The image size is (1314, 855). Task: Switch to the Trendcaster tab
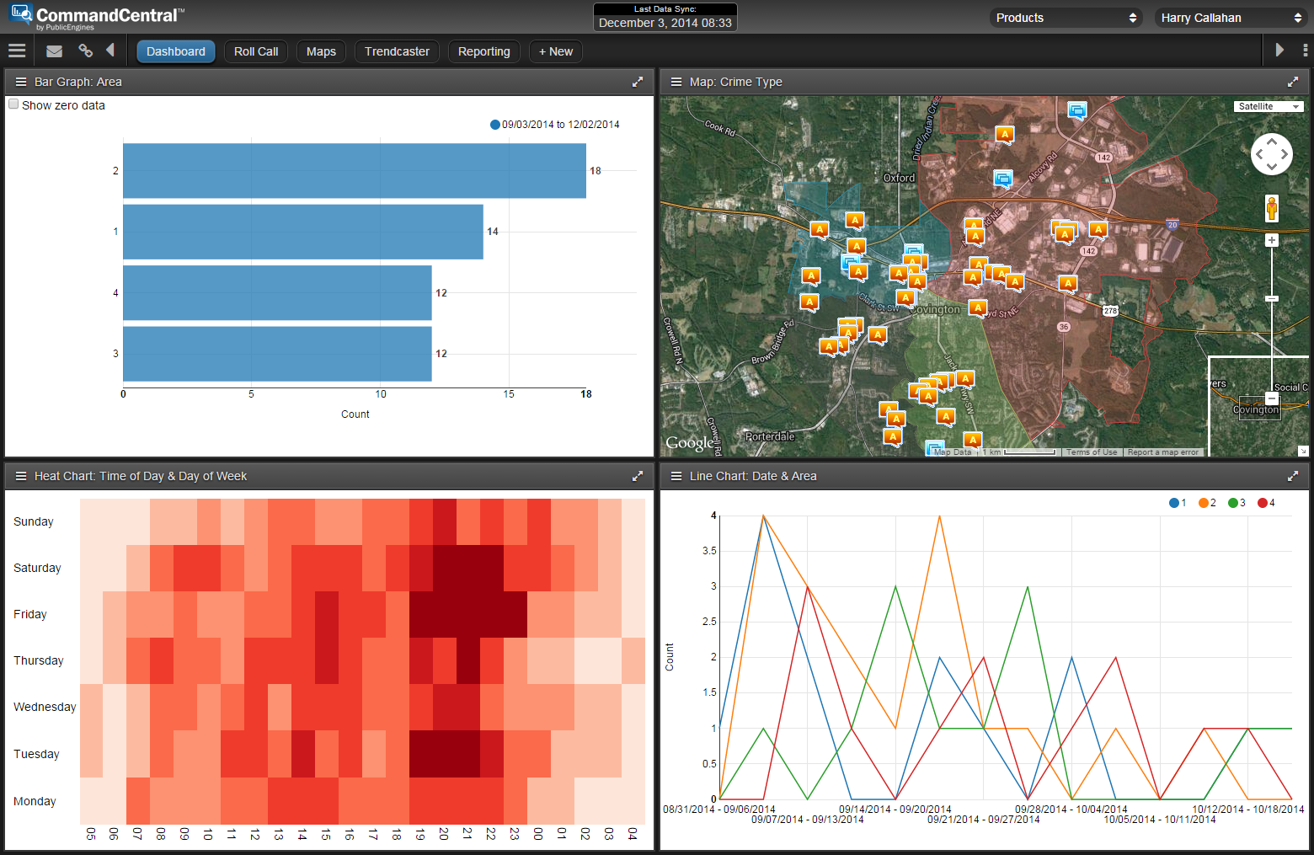[x=397, y=51]
